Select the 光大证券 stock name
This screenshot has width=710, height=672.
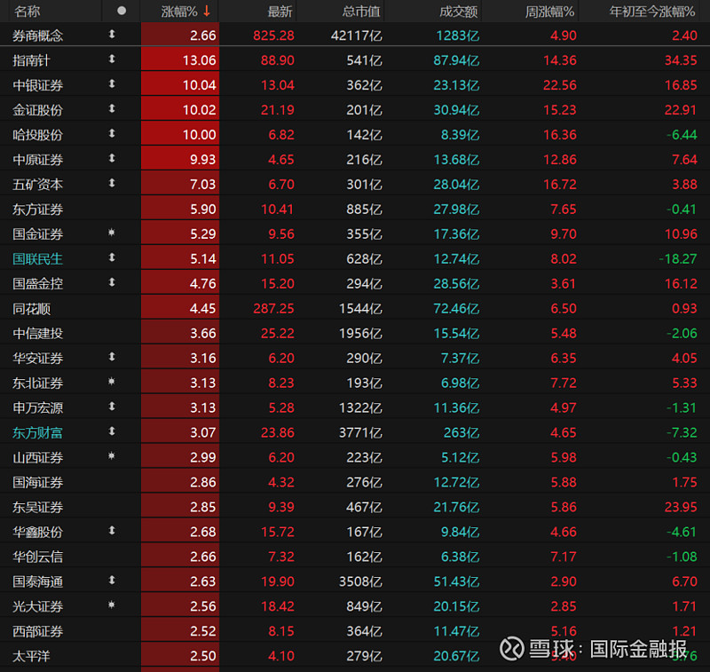(37, 606)
